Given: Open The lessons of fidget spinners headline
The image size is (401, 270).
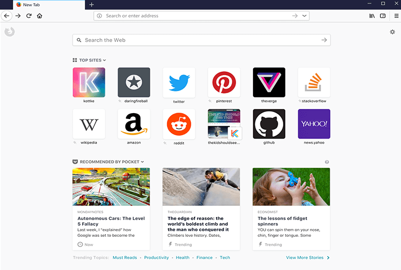Looking at the screenshot, I should [282, 221].
